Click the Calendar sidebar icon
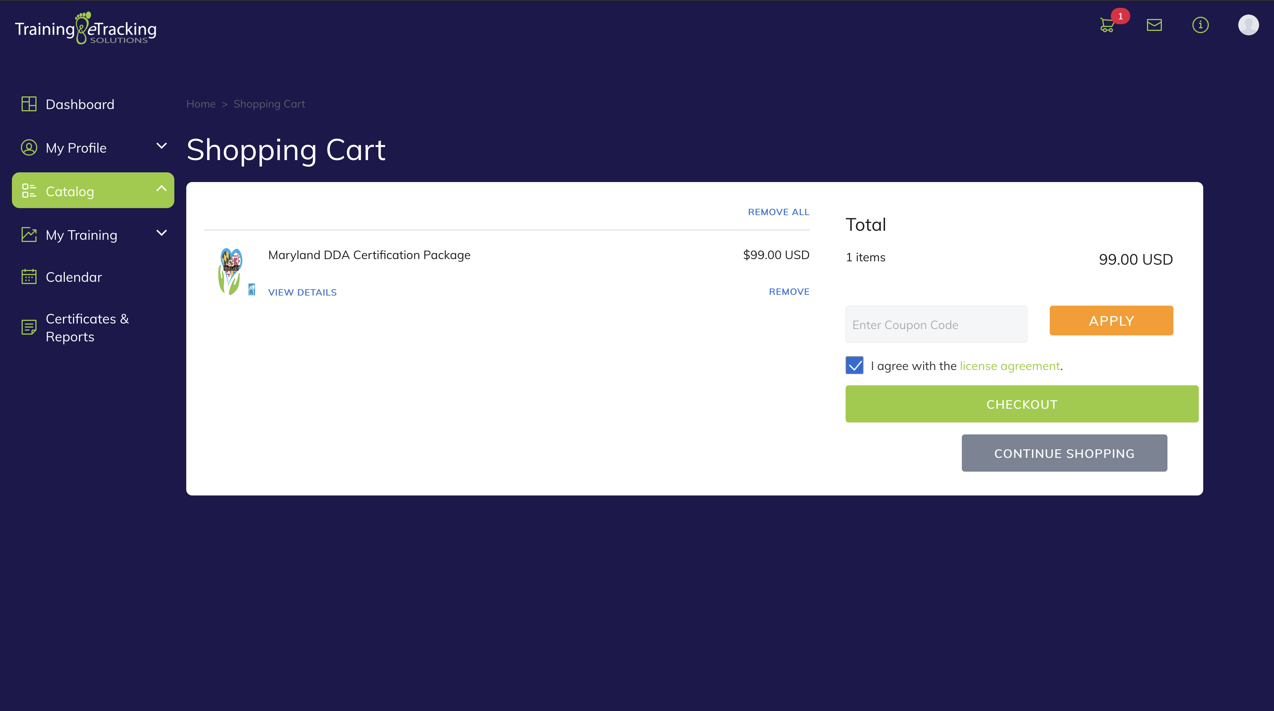Viewport: 1274px width, 711px height. click(x=29, y=277)
